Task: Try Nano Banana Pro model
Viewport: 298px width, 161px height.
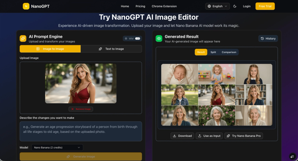Action: 244,136
